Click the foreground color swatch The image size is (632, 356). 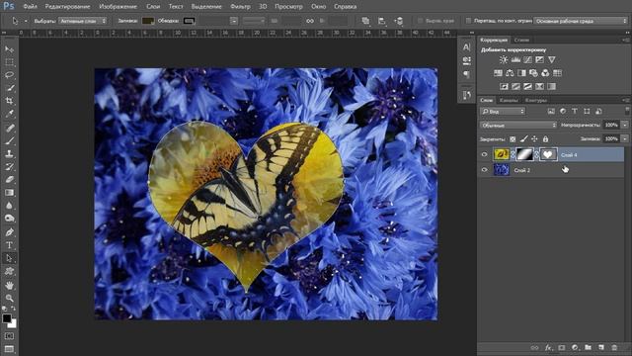point(7,318)
